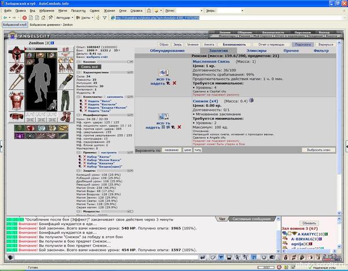Open the Файл menu
Image resolution: width=348 pixels, height=271 pixels.
click(8, 10)
